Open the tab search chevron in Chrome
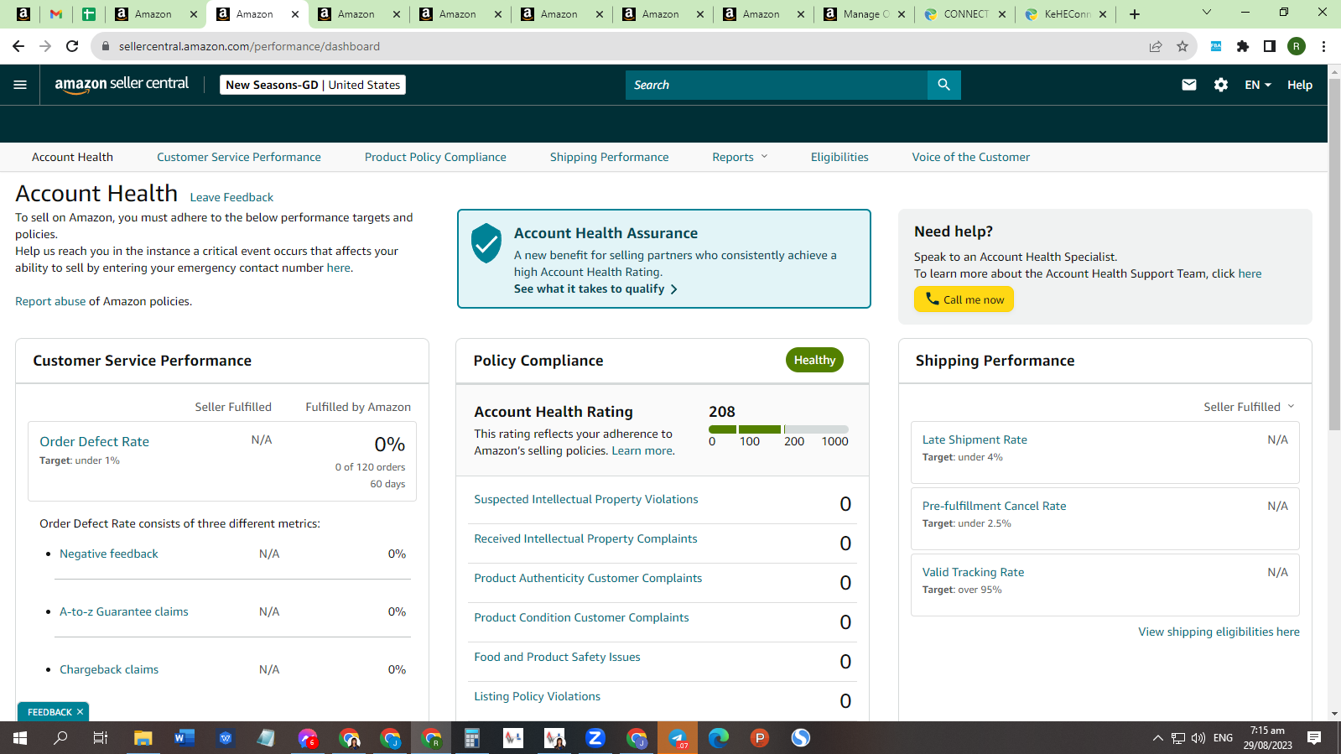Viewport: 1341px width, 754px height. [1207, 13]
